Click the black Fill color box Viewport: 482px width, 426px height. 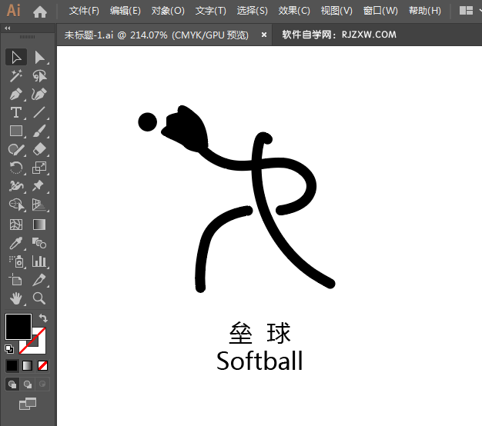[x=18, y=327]
